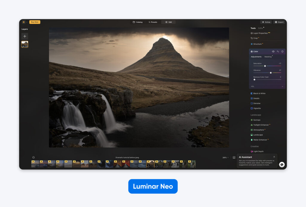The width and height of the screenshot is (306, 207).
Task: Select the Crop tool
Action: point(255,38)
